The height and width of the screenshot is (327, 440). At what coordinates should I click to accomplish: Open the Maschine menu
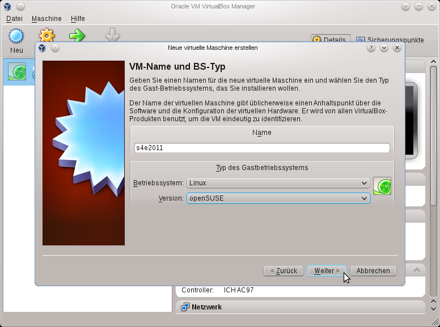point(46,19)
